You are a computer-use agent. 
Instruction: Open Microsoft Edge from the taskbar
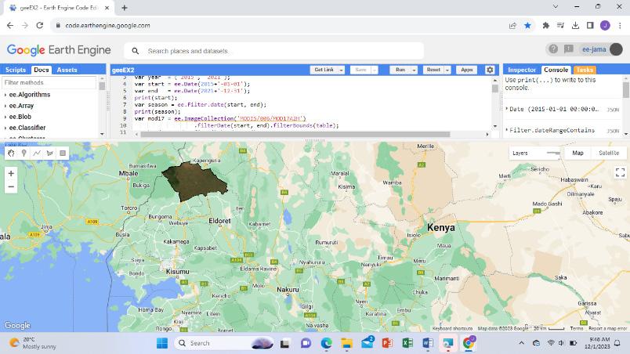click(x=326, y=343)
